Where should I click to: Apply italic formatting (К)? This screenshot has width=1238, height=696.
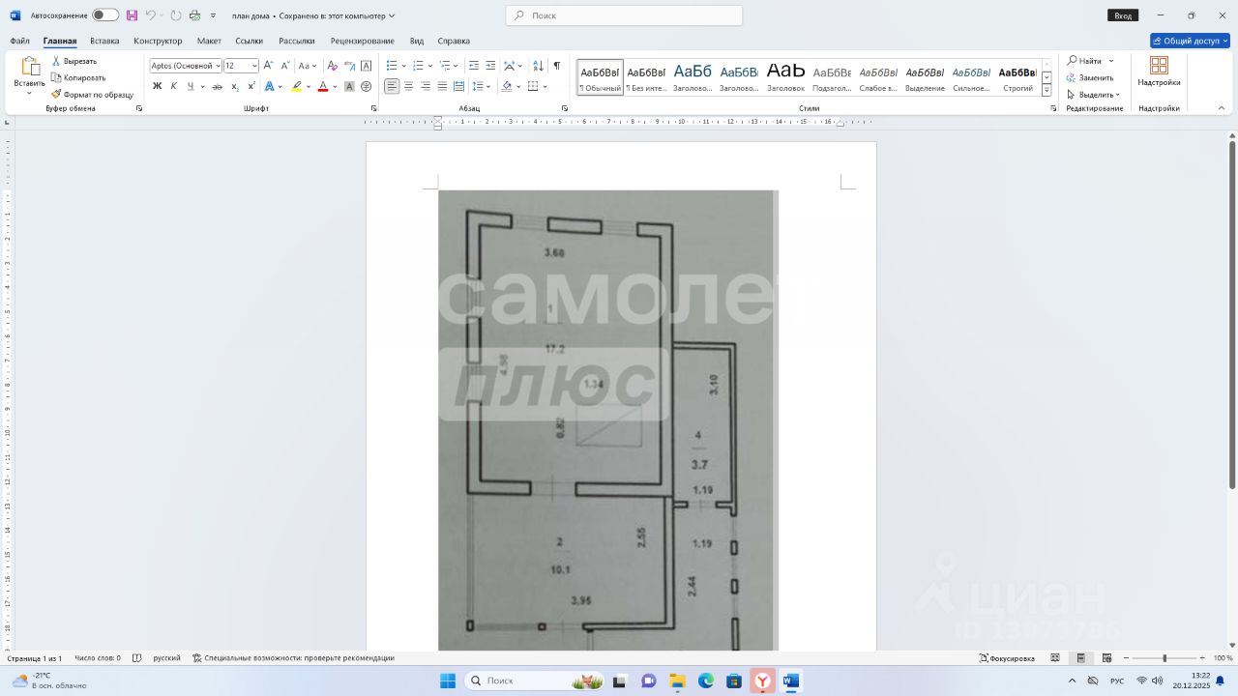(174, 86)
